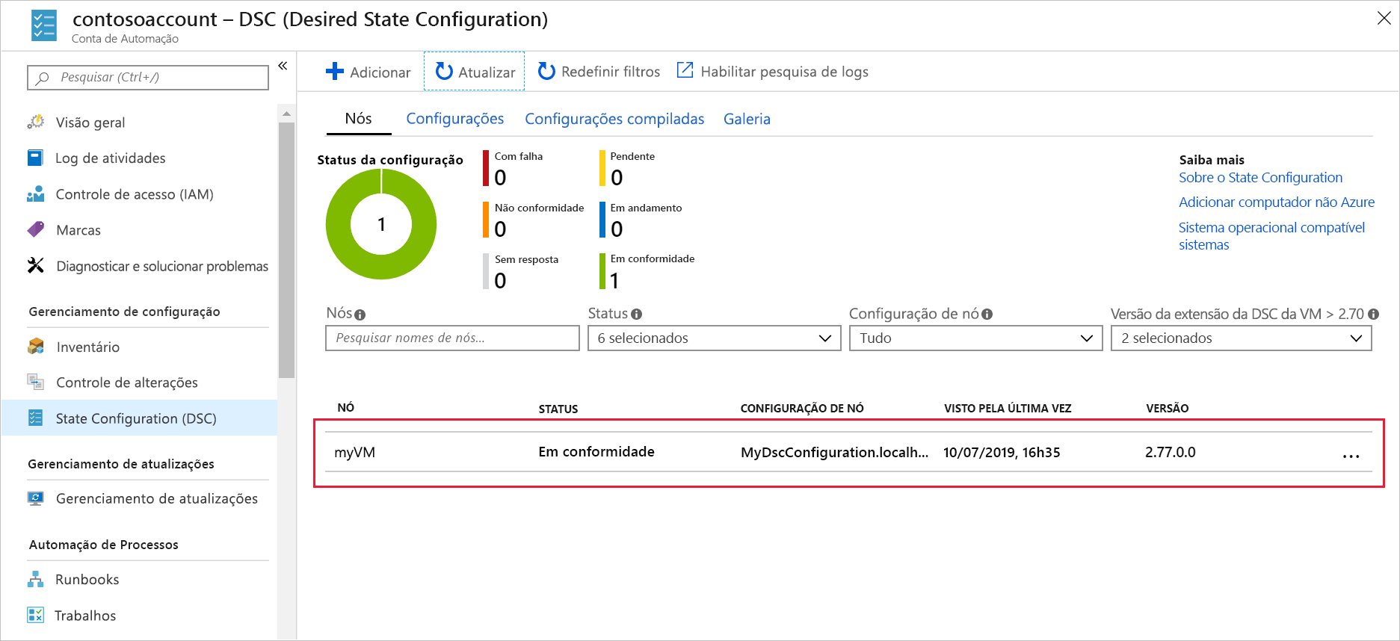Click the Atualizar button

[x=474, y=72]
